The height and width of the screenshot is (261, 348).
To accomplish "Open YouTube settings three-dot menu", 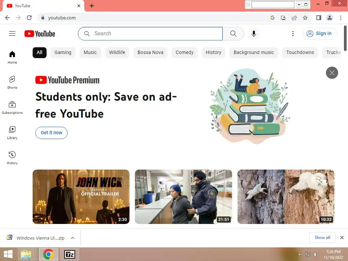I will pyautogui.click(x=293, y=34).
